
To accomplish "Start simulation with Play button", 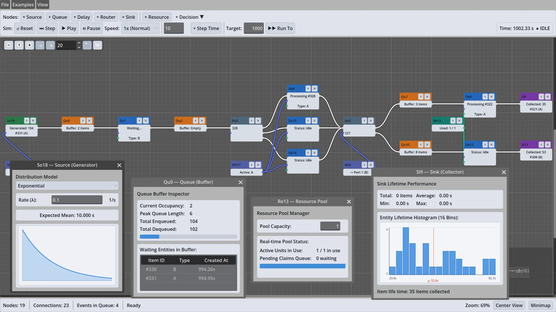I will [x=69, y=28].
